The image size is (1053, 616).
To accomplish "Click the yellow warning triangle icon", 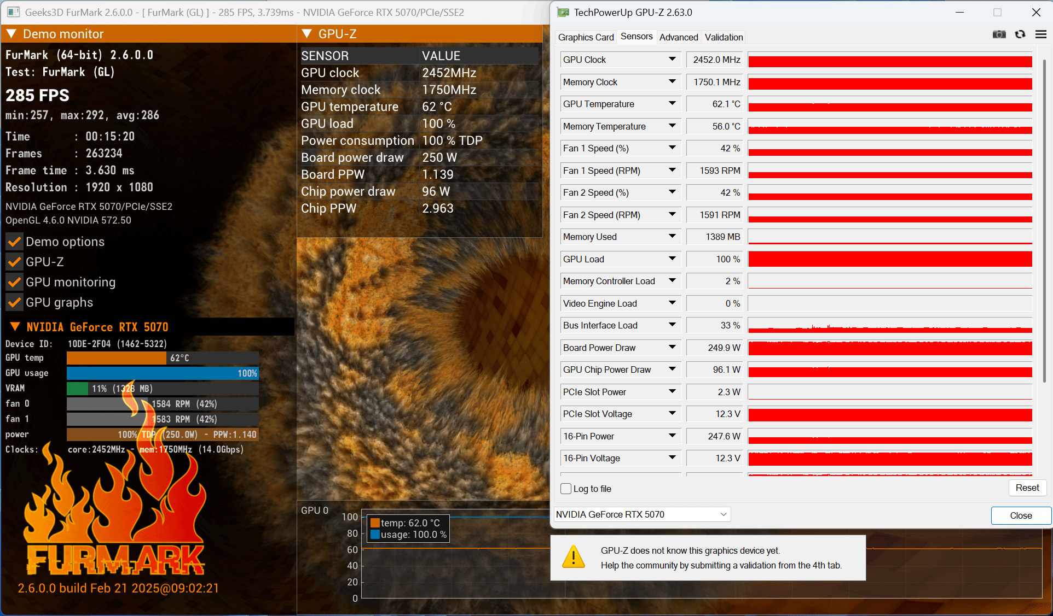I will pyautogui.click(x=573, y=557).
